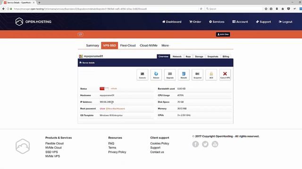Screen dimensions: 302x169
Task: Open the NVMe VPS footer link
Action: (52, 156)
